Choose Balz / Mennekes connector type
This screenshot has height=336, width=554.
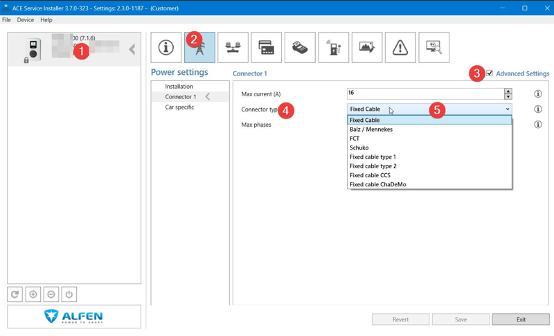[x=429, y=130]
